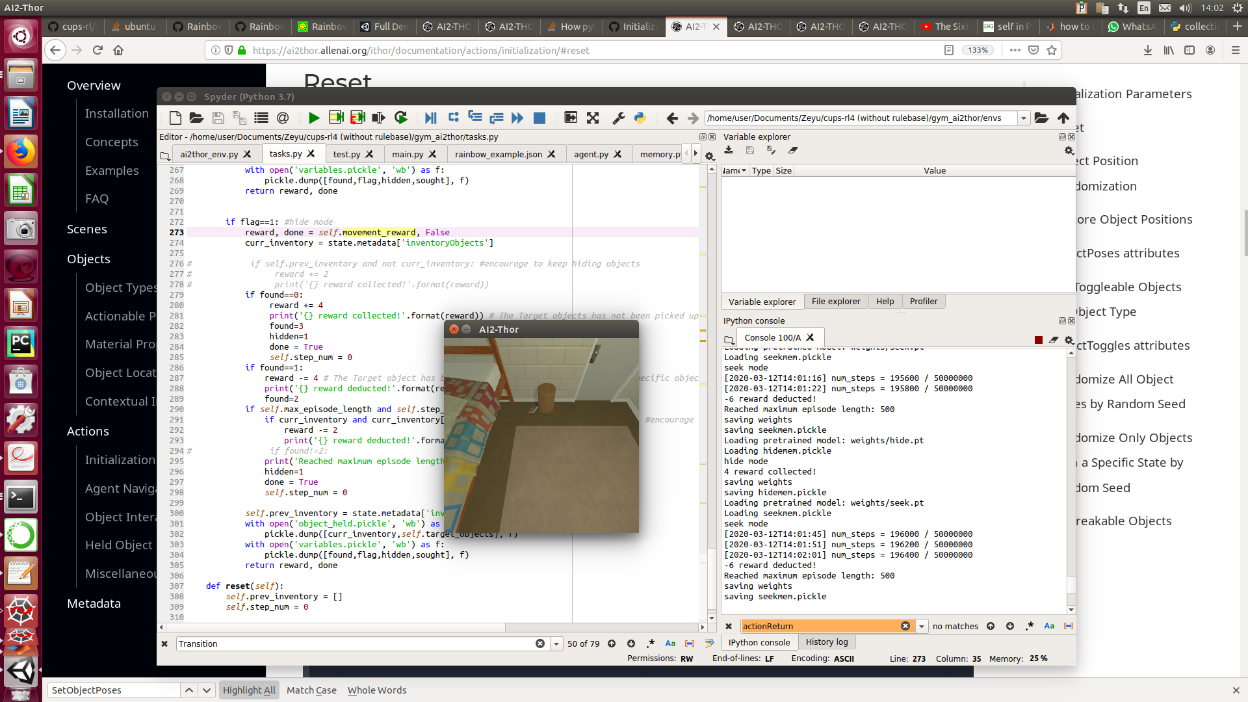
Task: Toggle case sensitivity in console search
Action: [x=1049, y=626]
